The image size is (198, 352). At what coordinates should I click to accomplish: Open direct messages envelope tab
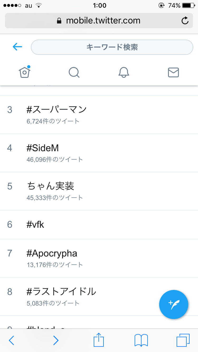click(x=173, y=72)
